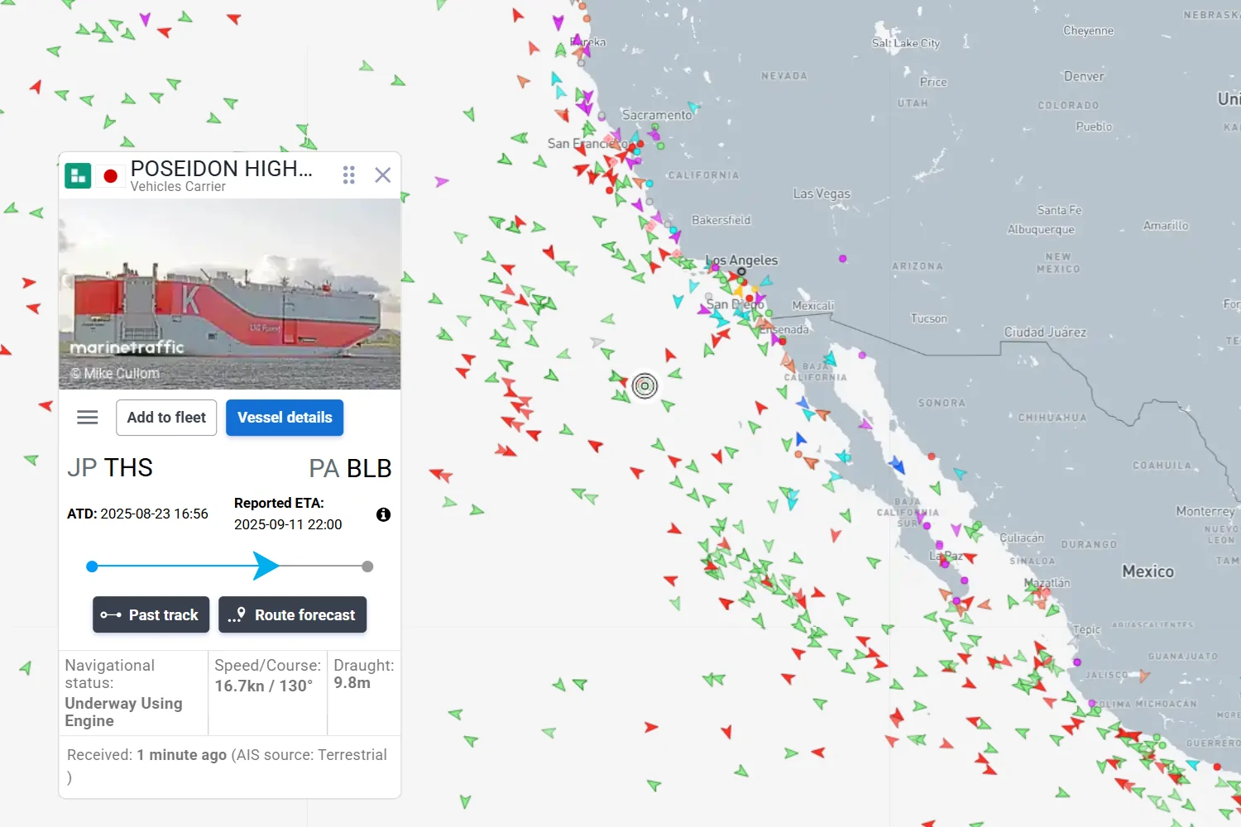The image size is (1241, 827).
Task: Open the vessel popup hamburger menu
Action: [88, 418]
